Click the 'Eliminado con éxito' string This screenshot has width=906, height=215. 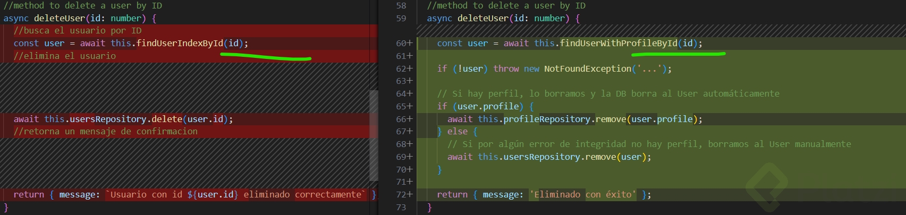tap(583, 195)
